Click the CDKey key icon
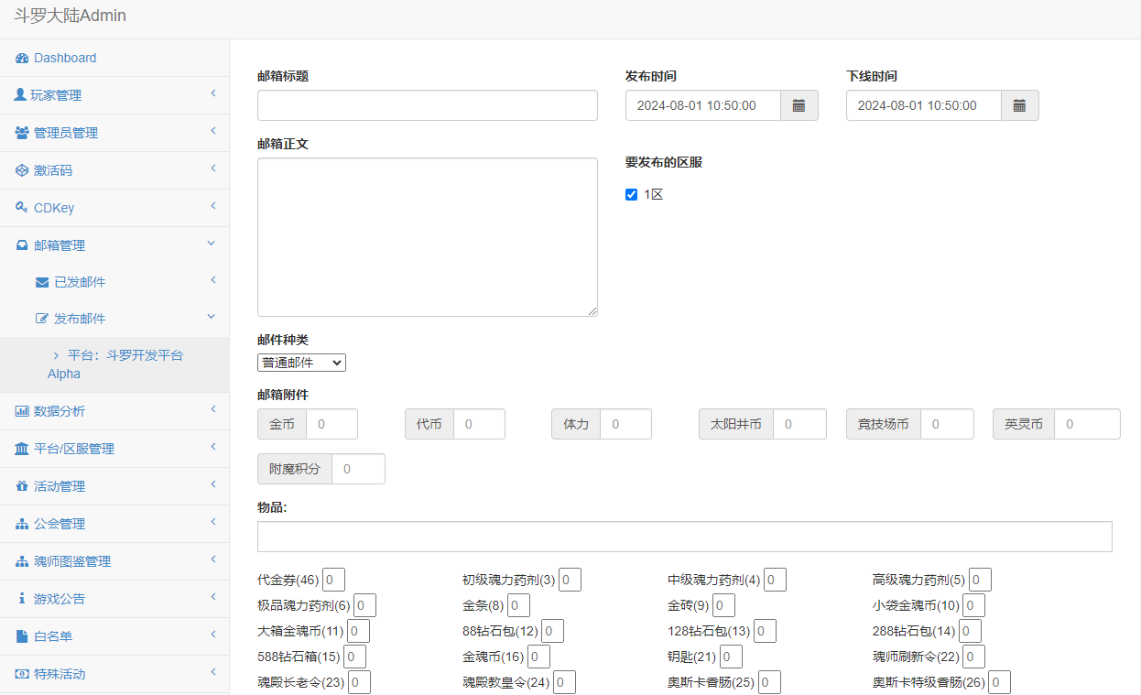The image size is (1141, 695). click(x=20, y=207)
